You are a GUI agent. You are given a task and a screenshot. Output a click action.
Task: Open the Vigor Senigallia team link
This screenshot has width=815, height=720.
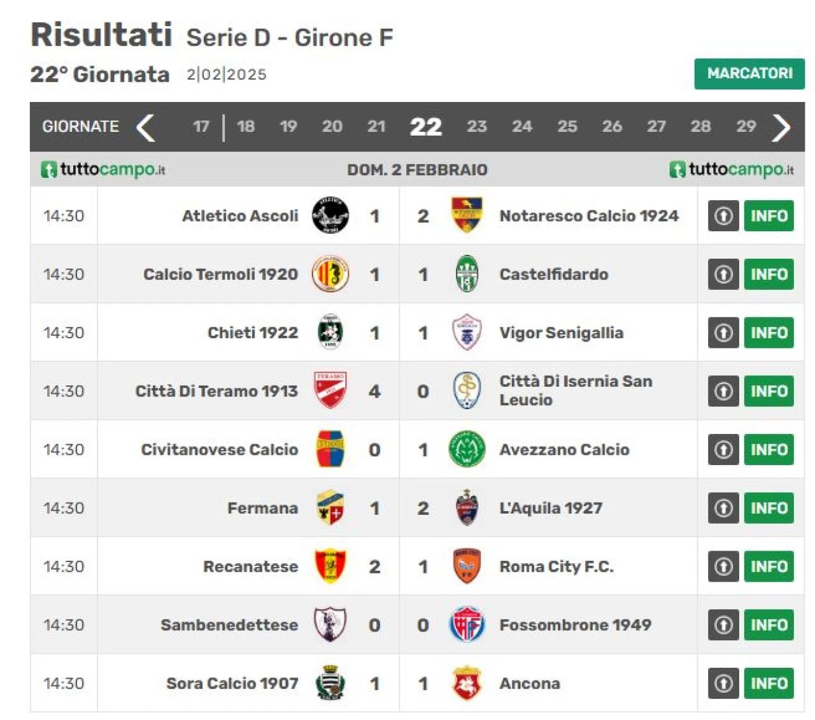point(561,333)
